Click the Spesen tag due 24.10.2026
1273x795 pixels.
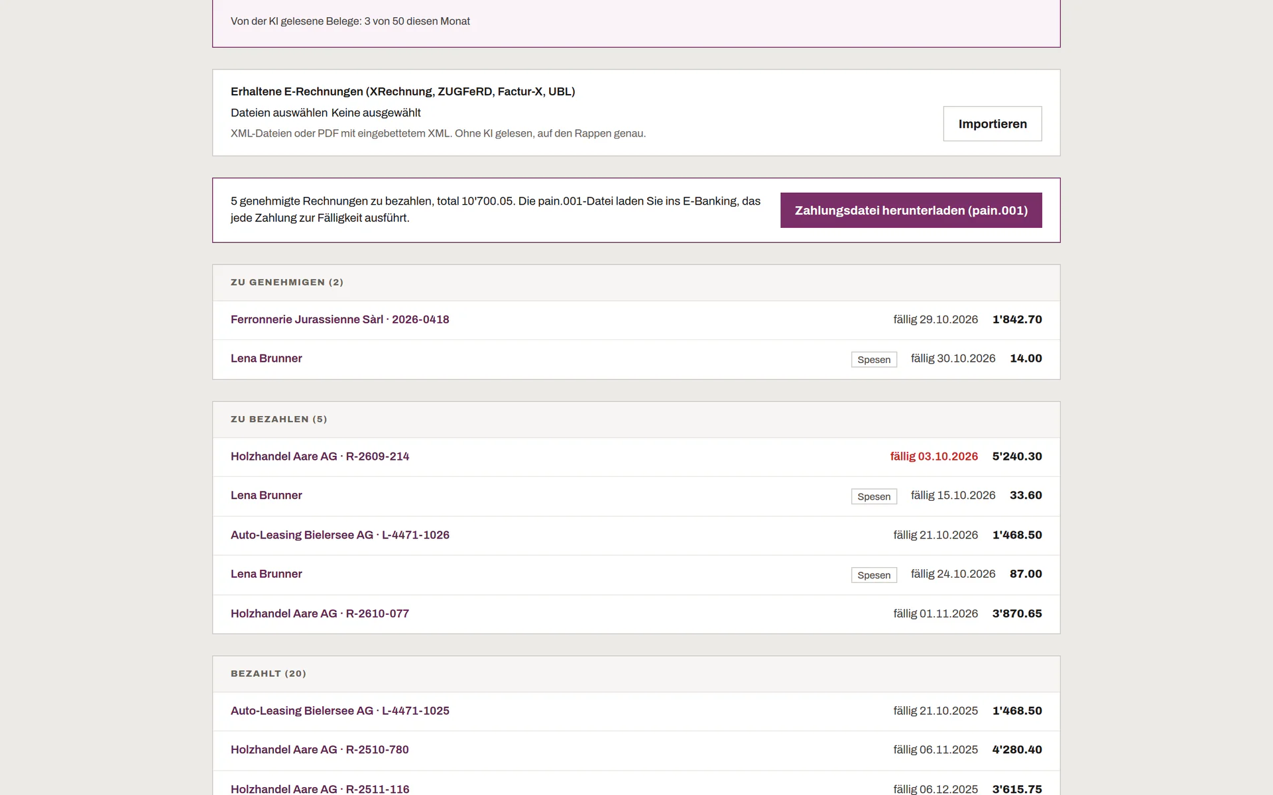coord(874,575)
